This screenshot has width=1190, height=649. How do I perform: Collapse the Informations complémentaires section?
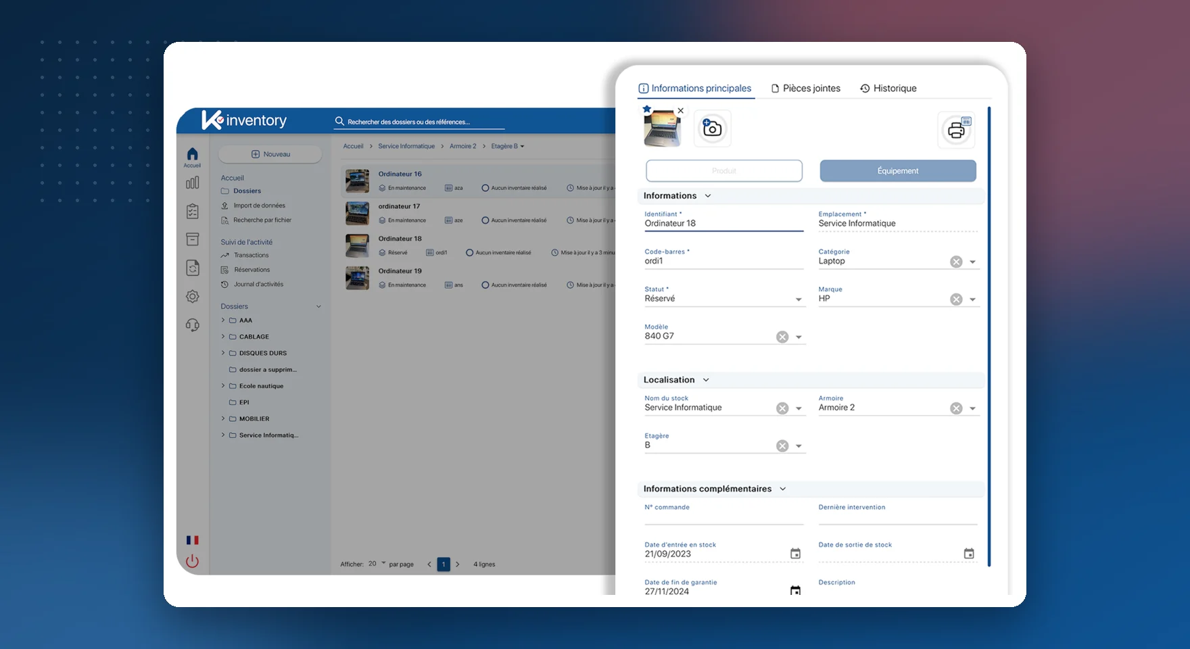click(x=783, y=489)
